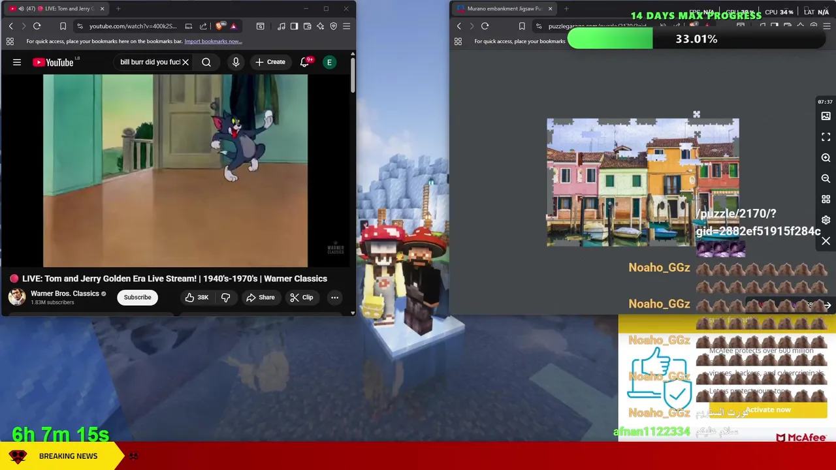Open Brave Rewards triangle icon on YouTube window
Screen dimensions: 836x470
point(233,26)
